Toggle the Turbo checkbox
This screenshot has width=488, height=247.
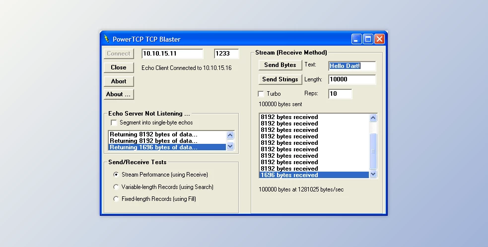[261, 94]
